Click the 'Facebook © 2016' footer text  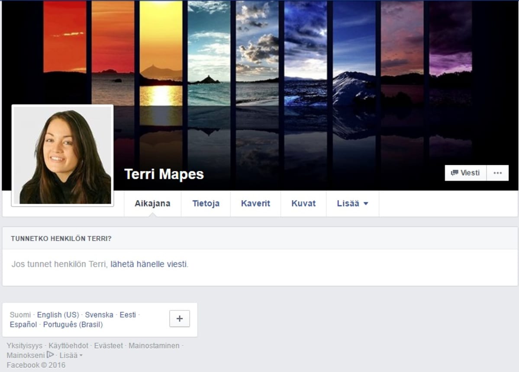point(36,365)
